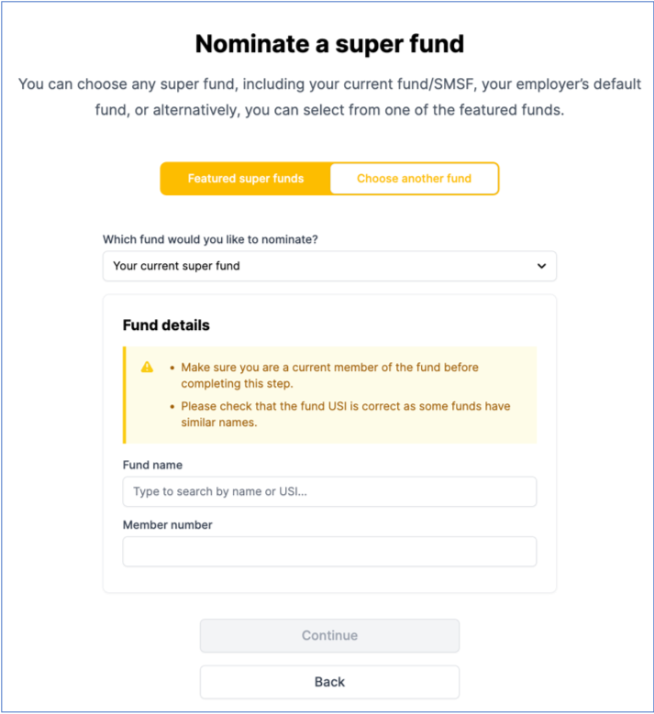
Task: Click the current member warning bullet
Action: click(x=329, y=375)
